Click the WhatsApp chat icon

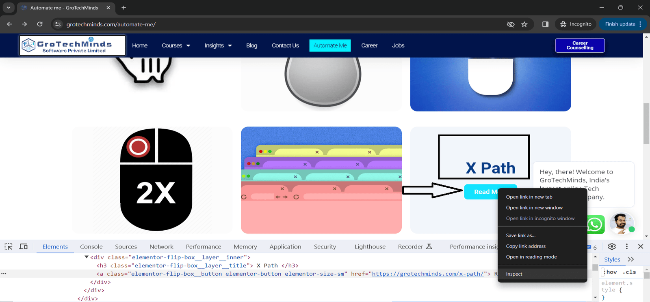pyautogui.click(x=595, y=224)
